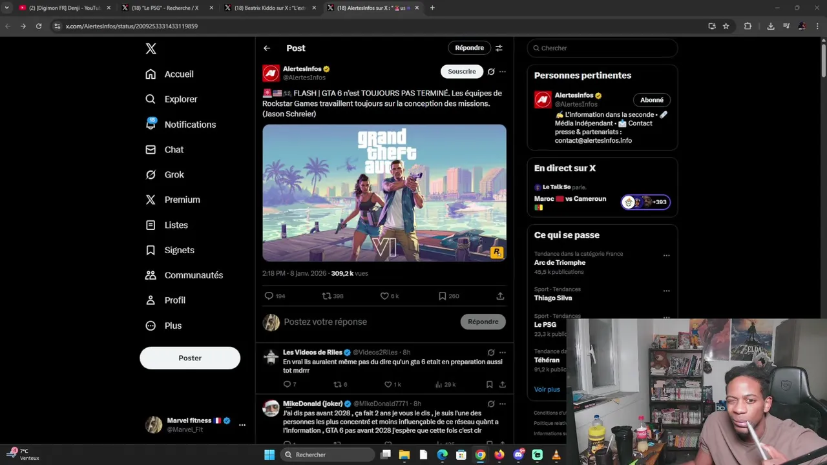Bookmark the Riles reply
Viewport: 827px width, 465px height.
pyautogui.click(x=490, y=384)
